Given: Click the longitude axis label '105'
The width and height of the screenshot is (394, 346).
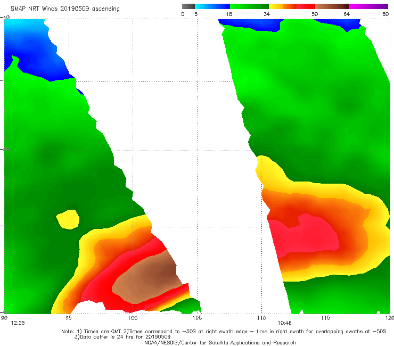Looking at the screenshot, I should pyautogui.click(x=197, y=318).
